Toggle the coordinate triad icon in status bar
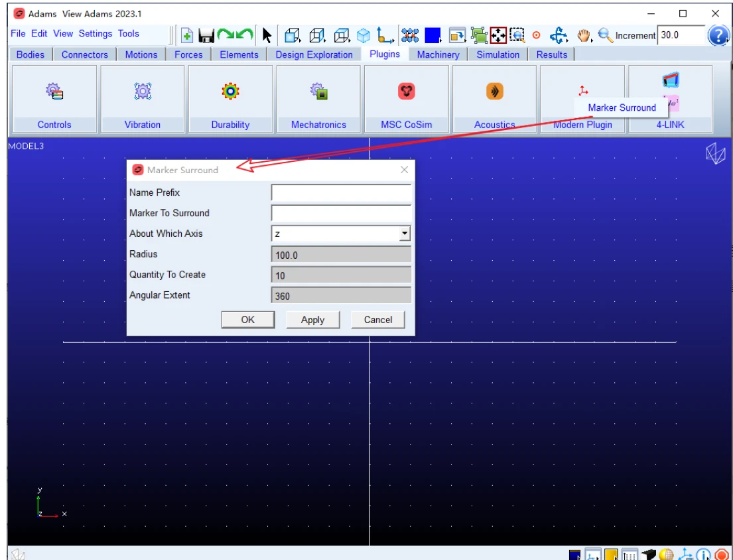The width and height of the screenshot is (733, 560). (685, 555)
